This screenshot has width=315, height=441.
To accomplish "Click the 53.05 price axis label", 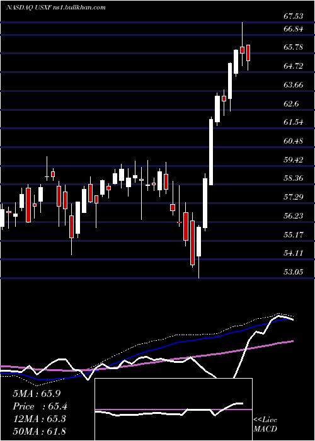I will click(294, 272).
